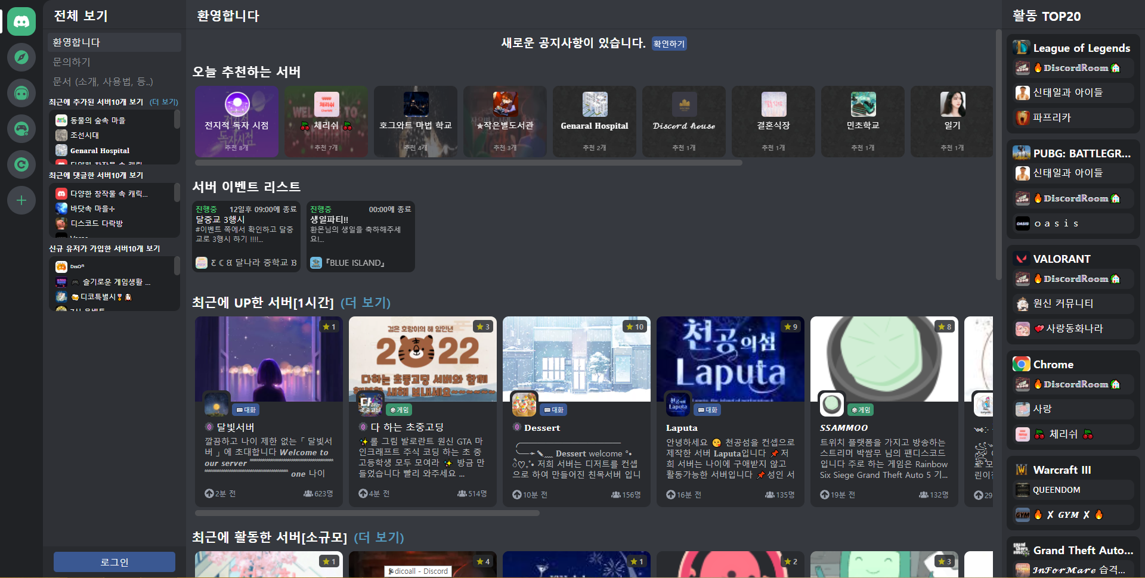Click the 2022 tiger banner image
This screenshot has width=1145, height=578.
click(423, 359)
